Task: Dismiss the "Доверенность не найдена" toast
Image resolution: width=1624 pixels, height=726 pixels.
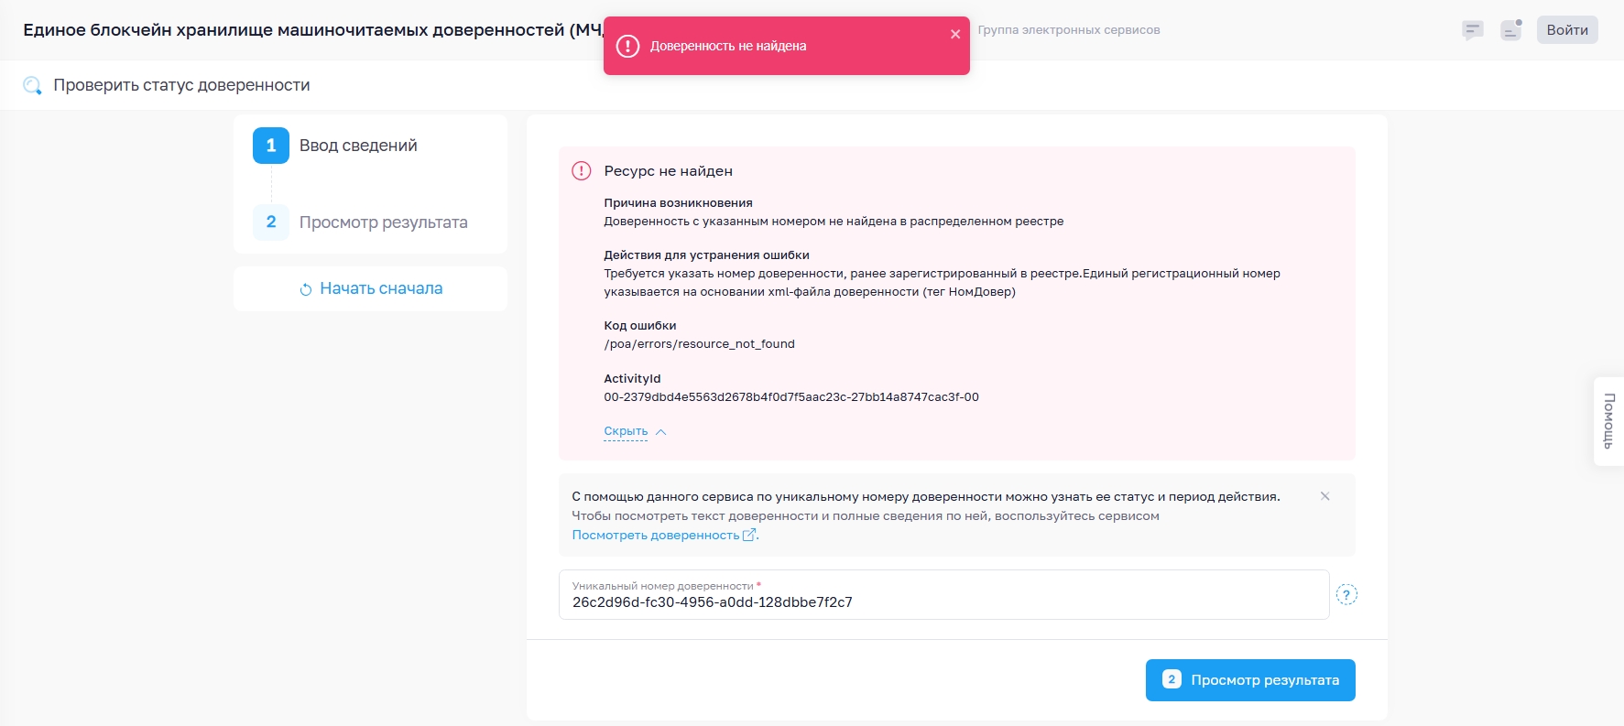Action: tap(955, 34)
